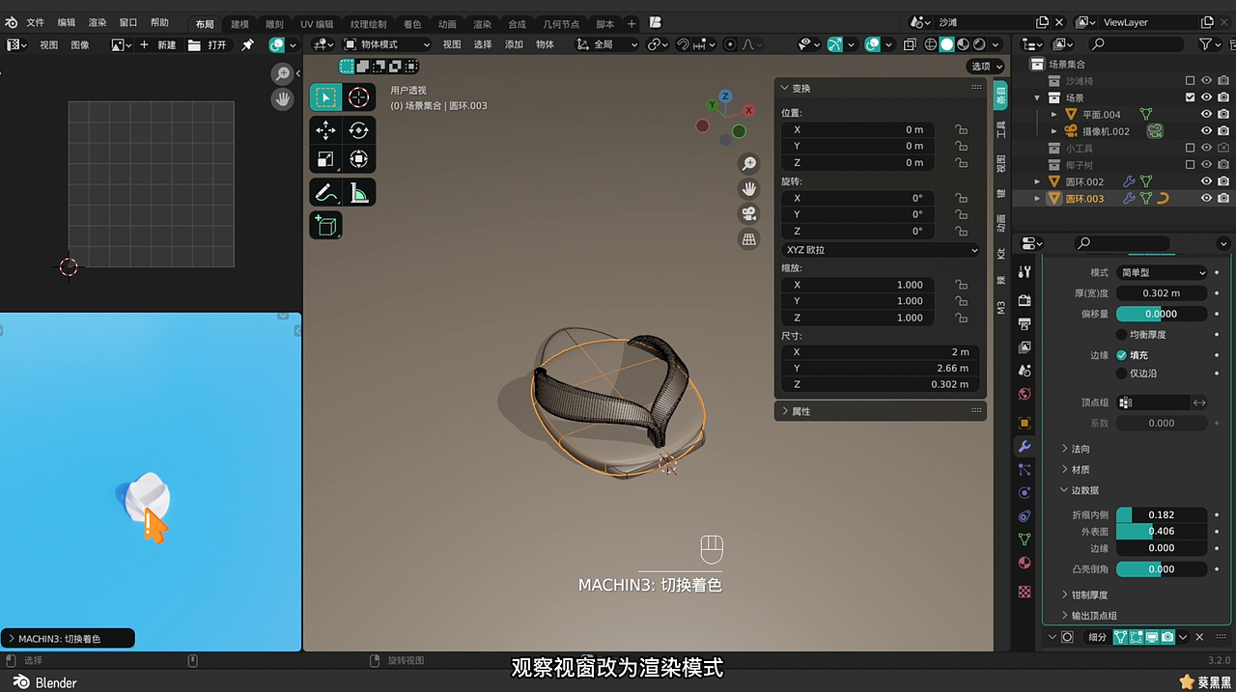Open the 编辑 menu
The height and width of the screenshot is (692, 1236).
click(67, 22)
